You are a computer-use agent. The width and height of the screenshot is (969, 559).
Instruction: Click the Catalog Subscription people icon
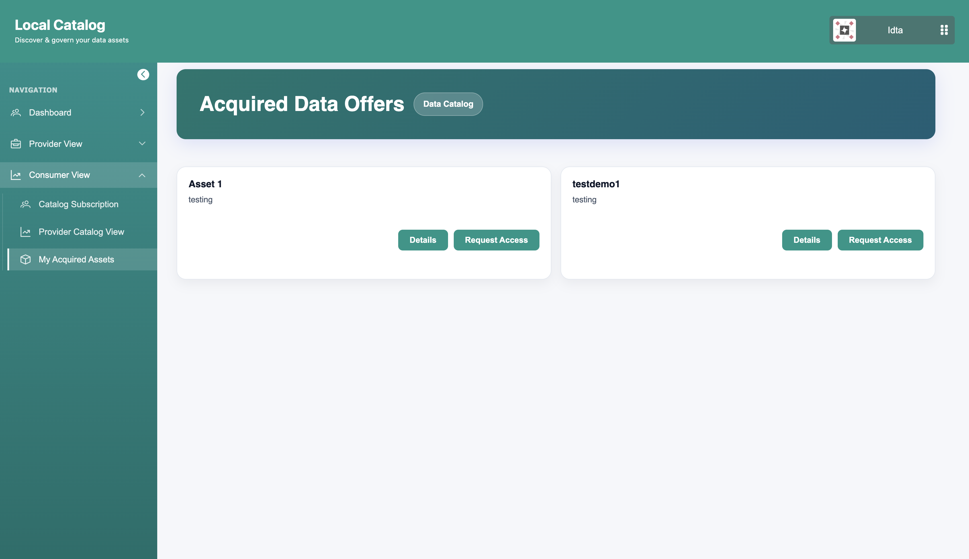pyautogui.click(x=25, y=204)
